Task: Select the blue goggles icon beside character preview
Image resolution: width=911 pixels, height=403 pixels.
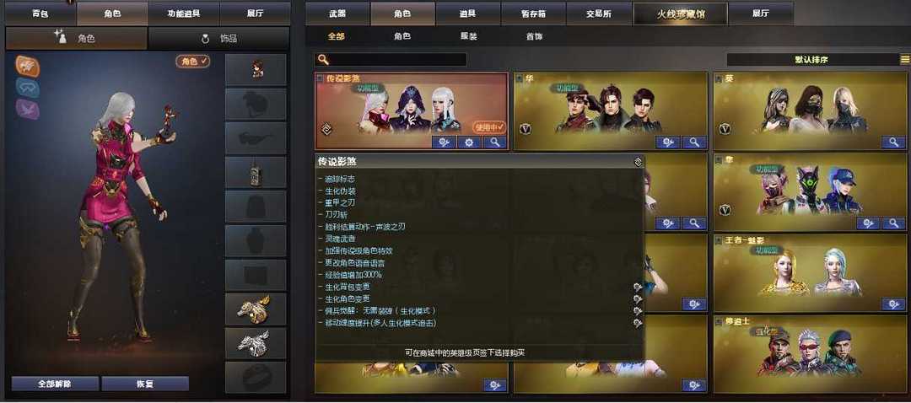Action: click(x=27, y=88)
